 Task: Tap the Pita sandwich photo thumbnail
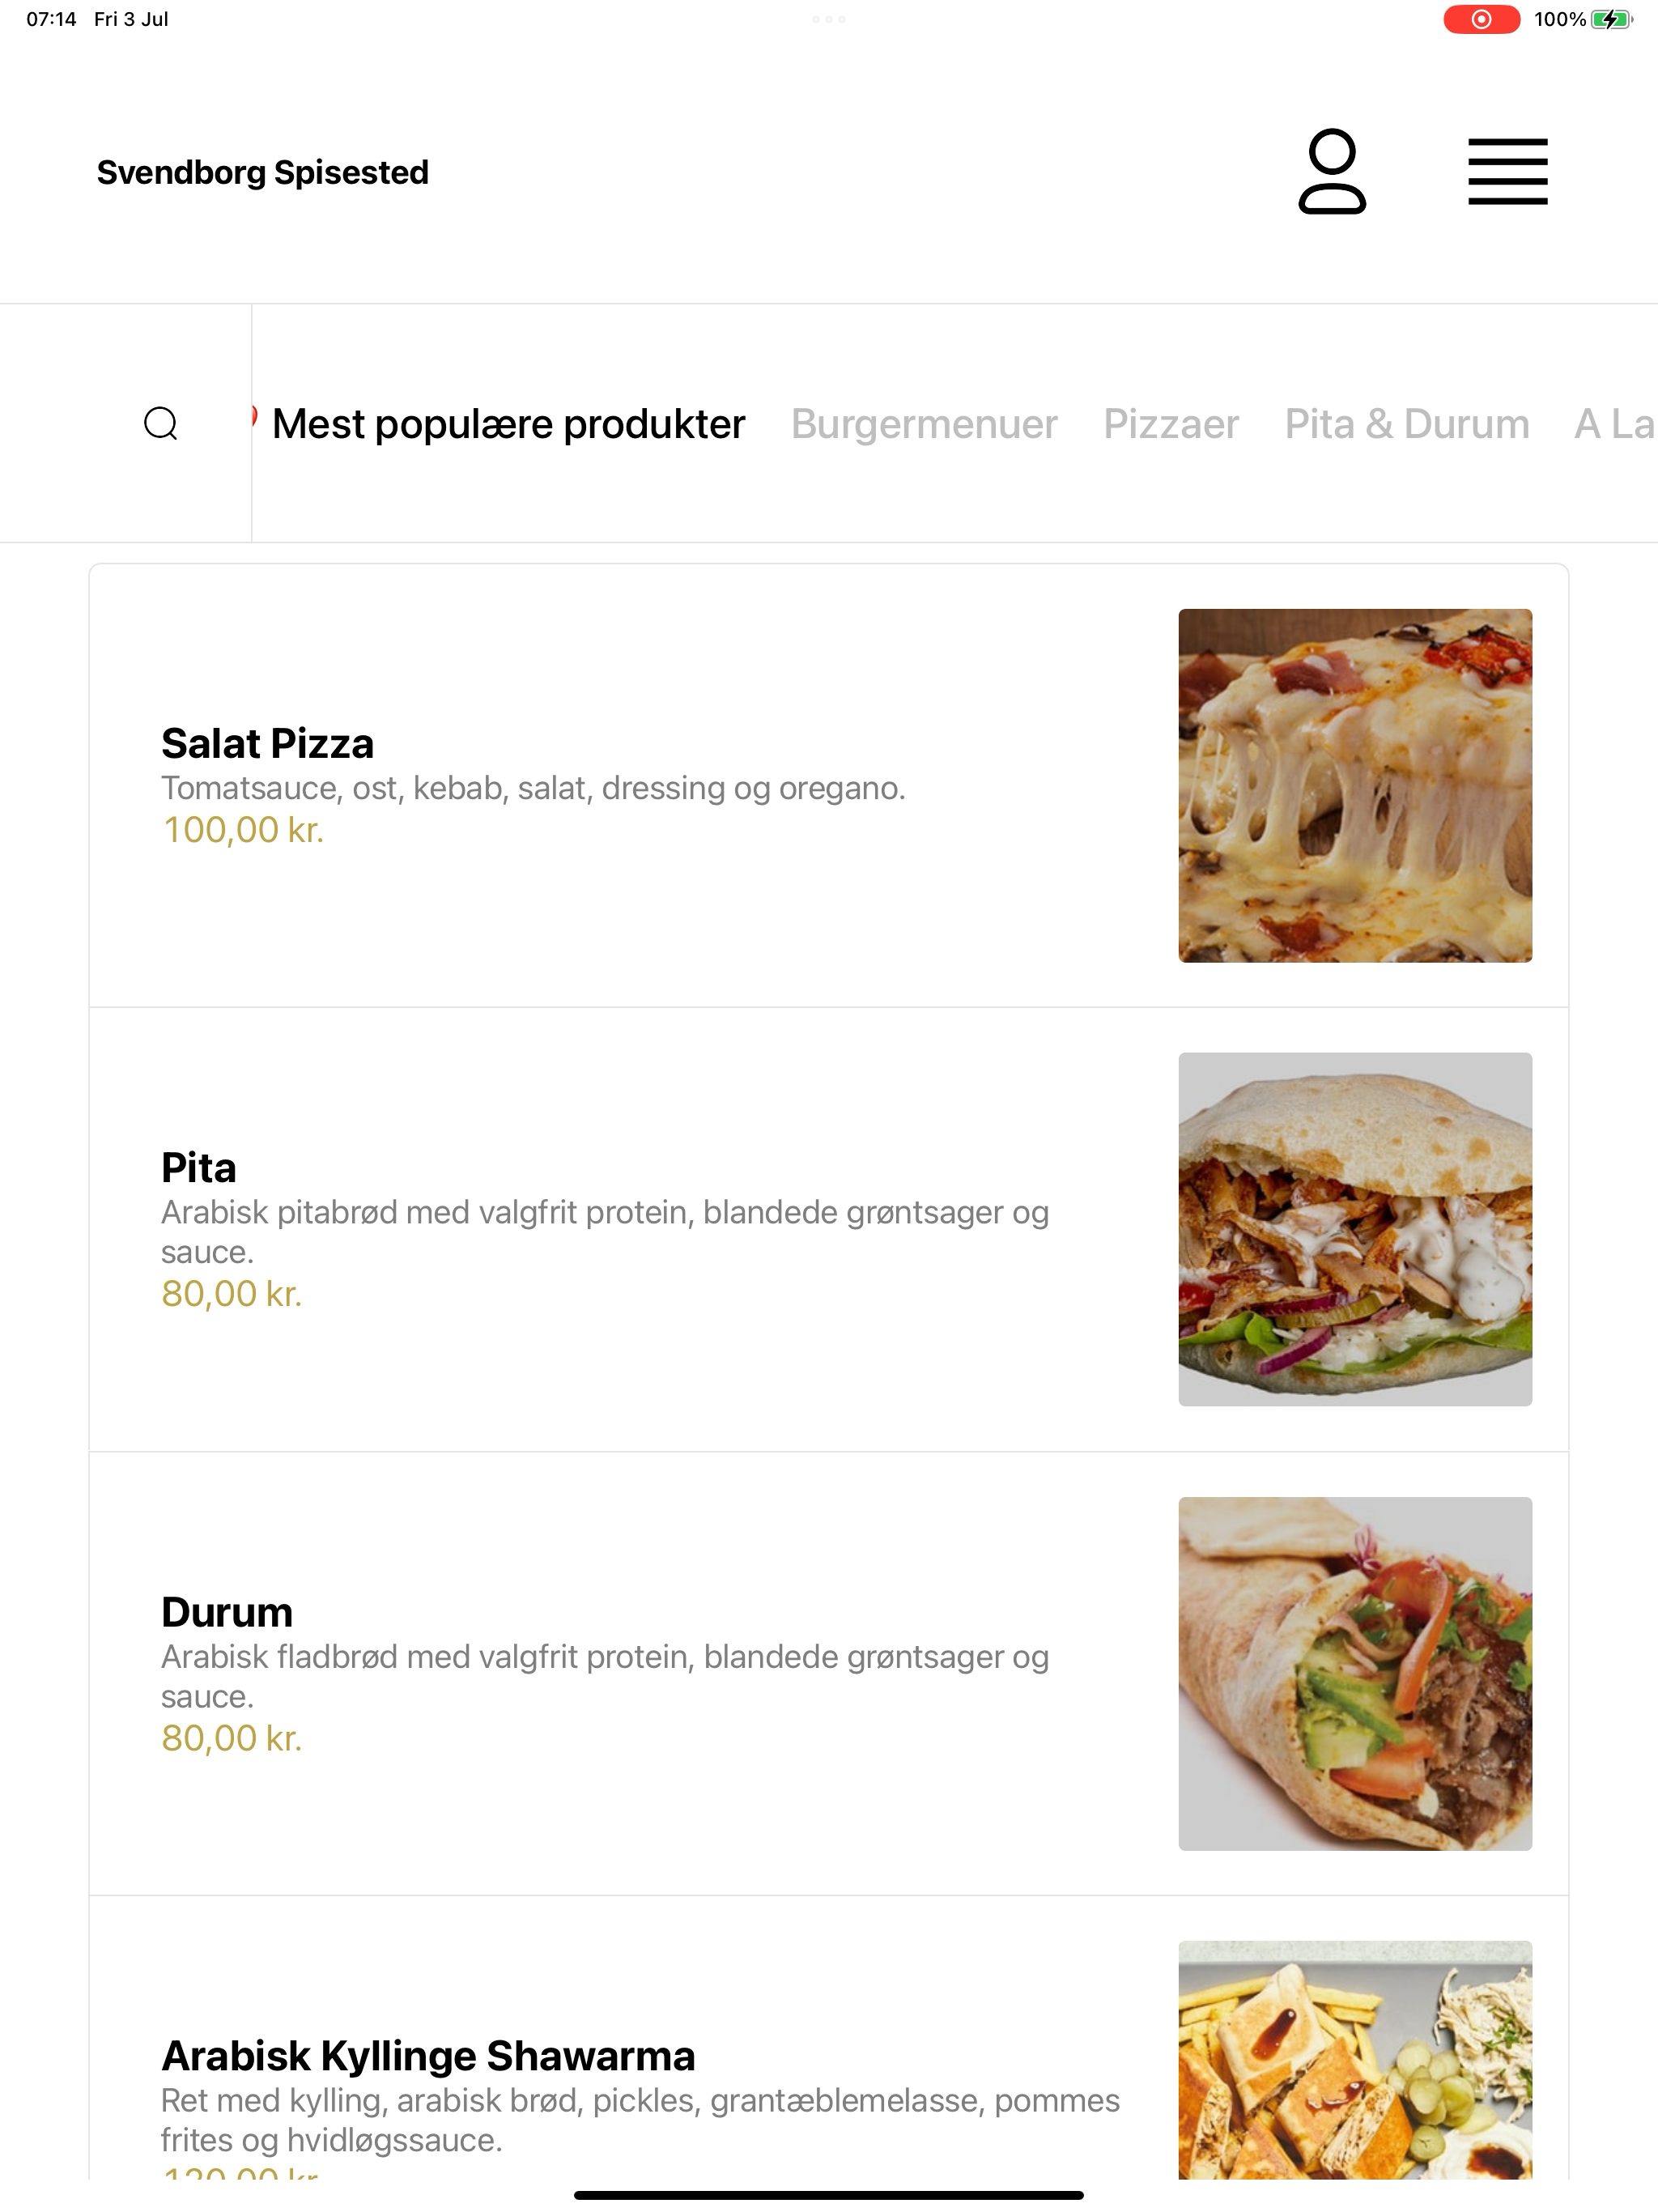[1355, 1229]
